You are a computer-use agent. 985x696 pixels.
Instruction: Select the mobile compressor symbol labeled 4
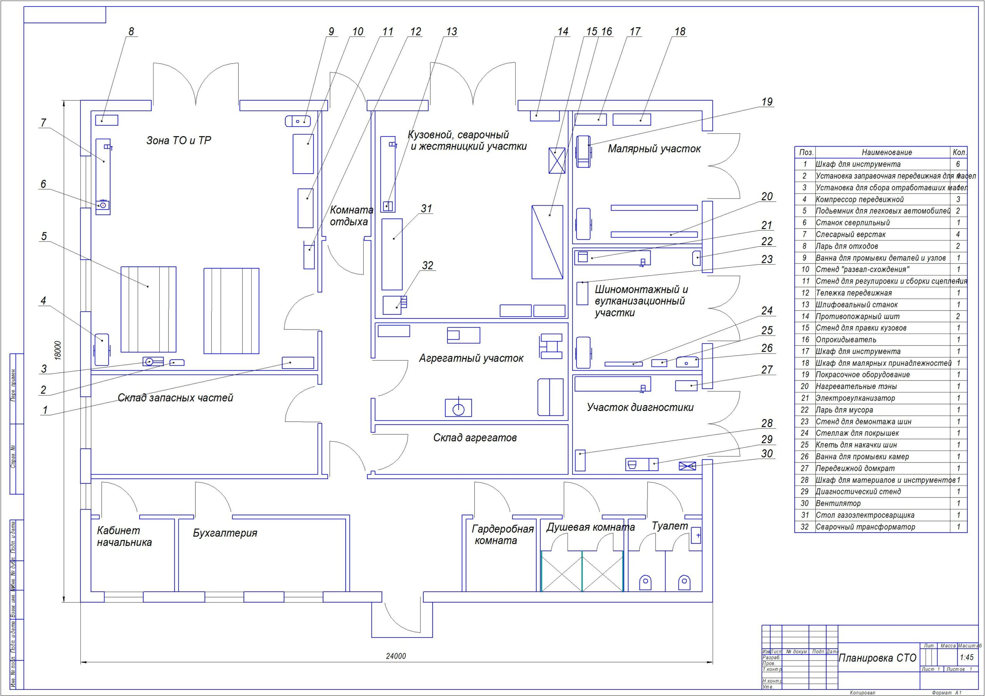coord(102,349)
